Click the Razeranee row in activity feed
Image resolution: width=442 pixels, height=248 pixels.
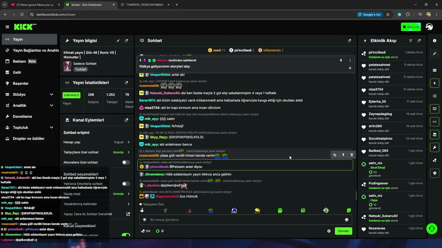[392, 230]
